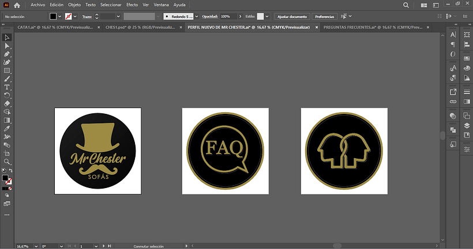This screenshot has width=473, height=249.
Task: Open the Layers panel
Action: (x=467, y=125)
